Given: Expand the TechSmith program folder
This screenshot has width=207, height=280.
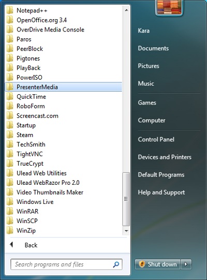Looking at the screenshot, I should pos(64,144).
